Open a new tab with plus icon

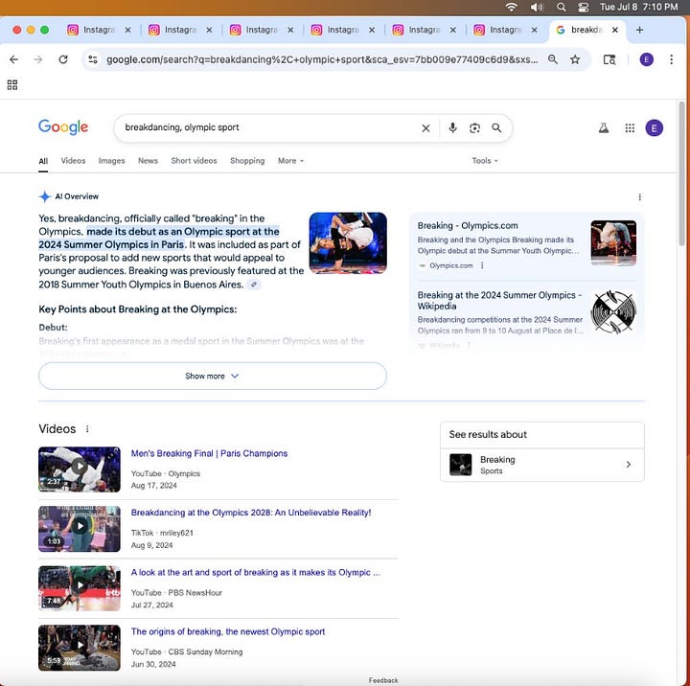click(639, 30)
